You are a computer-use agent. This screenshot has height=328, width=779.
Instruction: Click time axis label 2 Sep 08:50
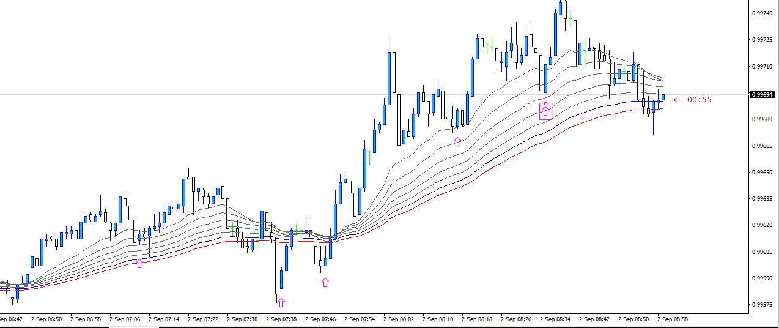[633, 319]
